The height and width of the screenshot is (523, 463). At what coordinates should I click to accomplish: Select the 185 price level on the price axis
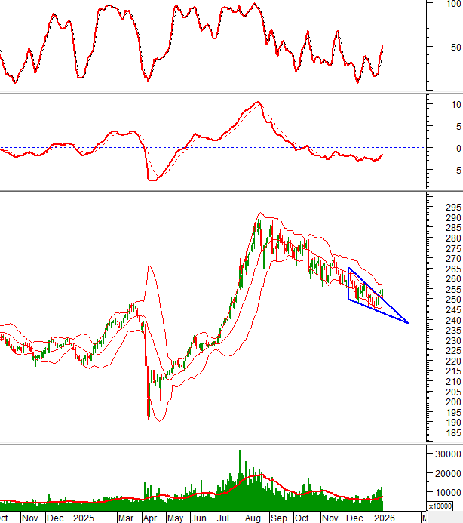pos(453,433)
